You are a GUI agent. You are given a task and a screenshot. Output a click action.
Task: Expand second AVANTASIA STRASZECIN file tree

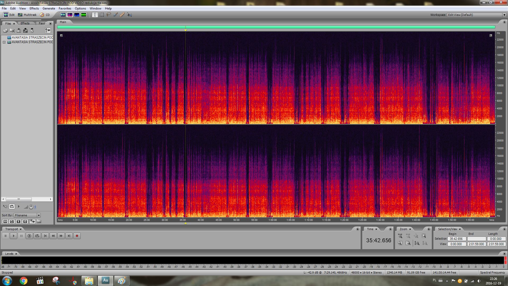[4, 42]
